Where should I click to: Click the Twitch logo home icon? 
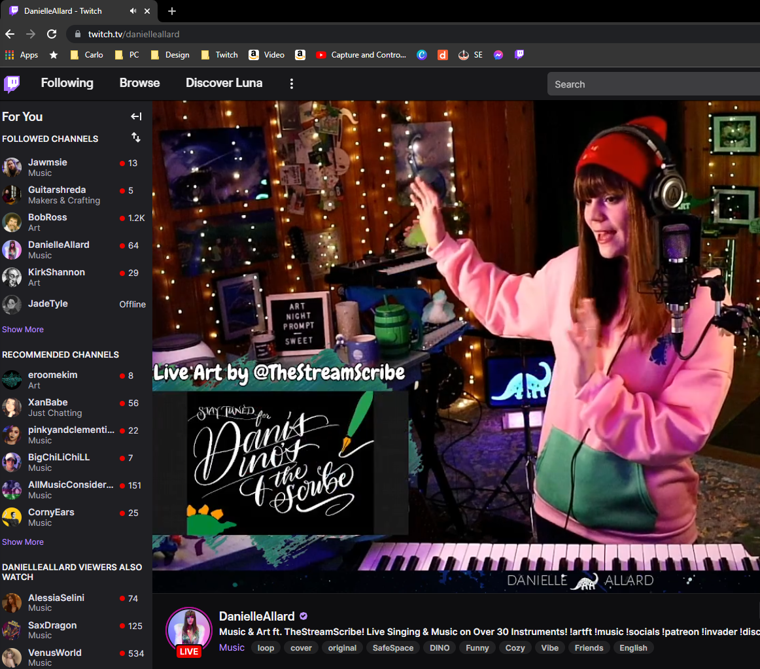point(12,84)
